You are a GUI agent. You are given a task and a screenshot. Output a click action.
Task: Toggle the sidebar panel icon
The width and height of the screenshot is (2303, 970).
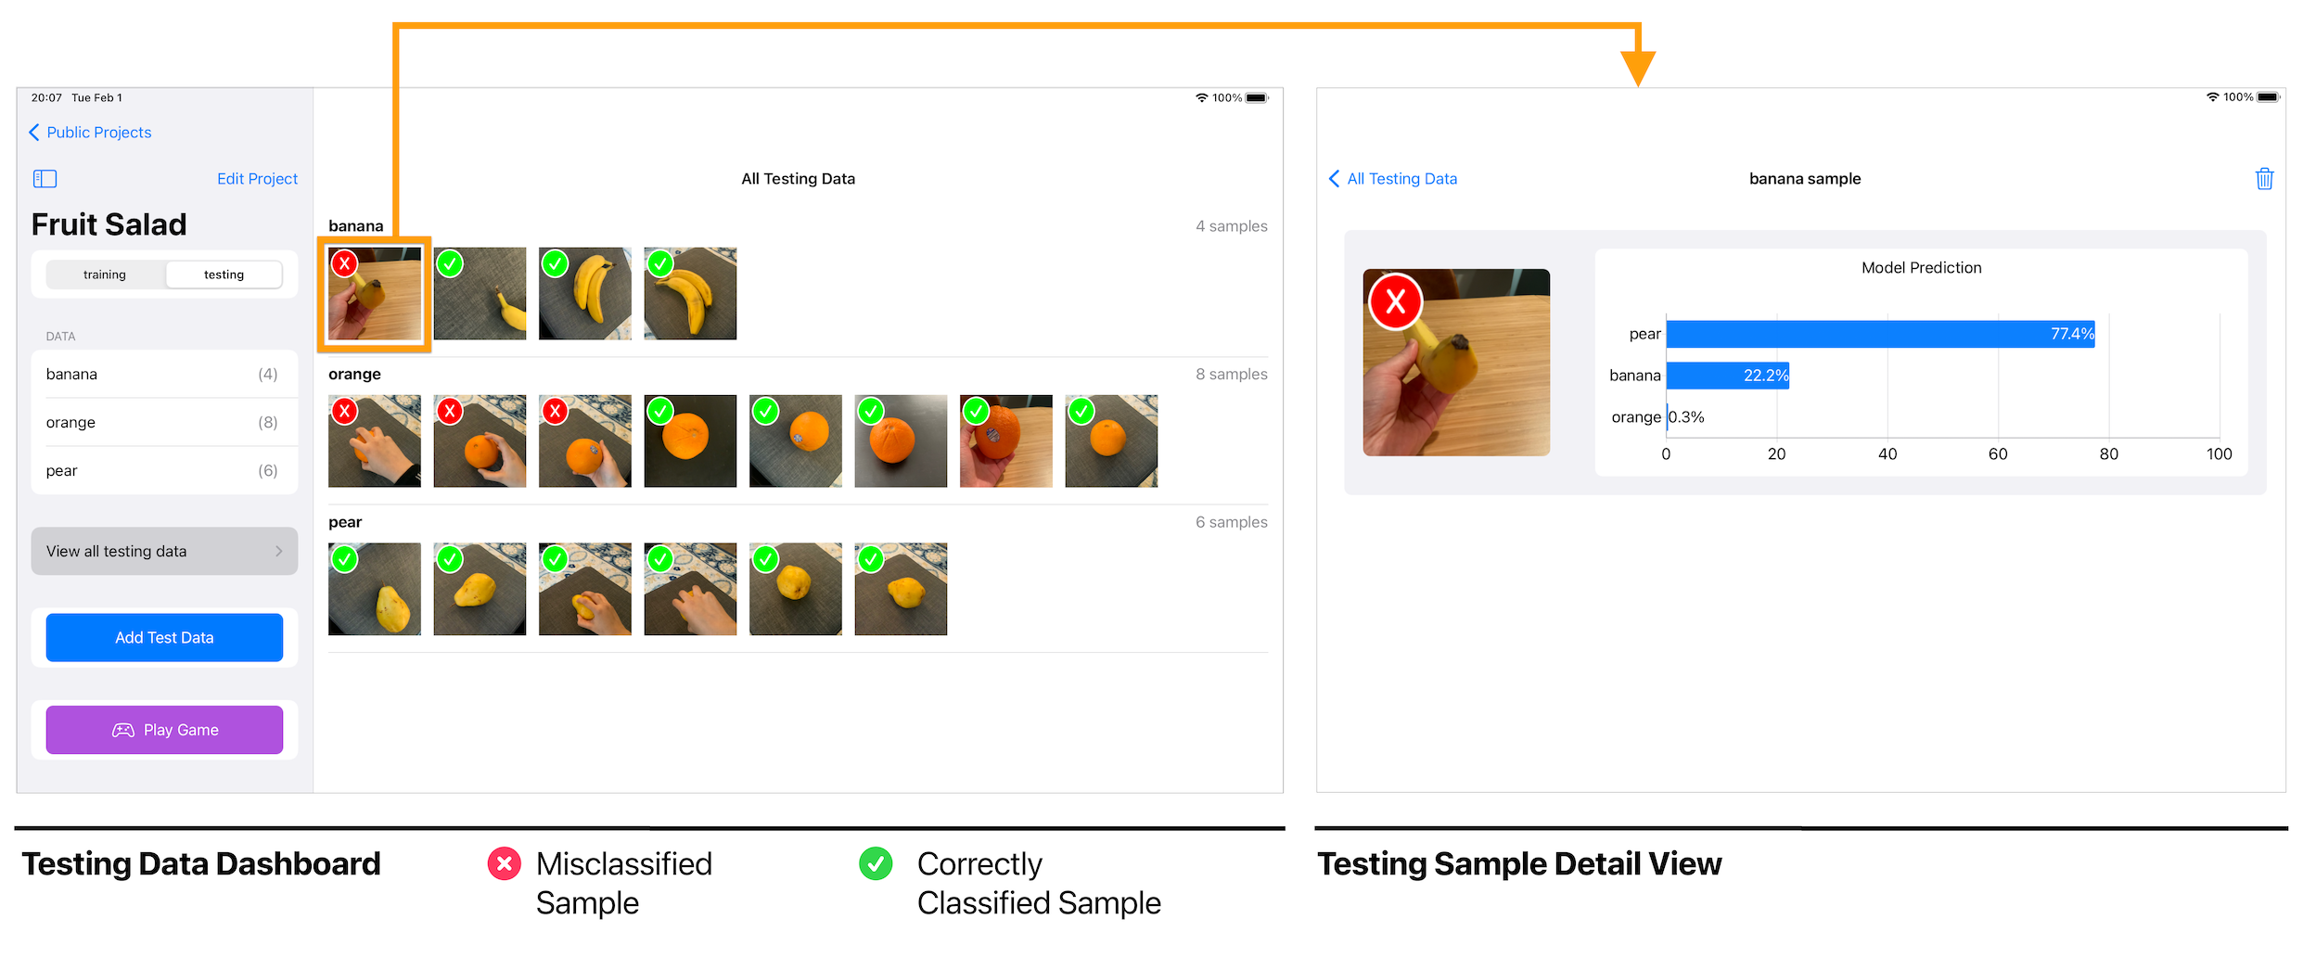[45, 179]
